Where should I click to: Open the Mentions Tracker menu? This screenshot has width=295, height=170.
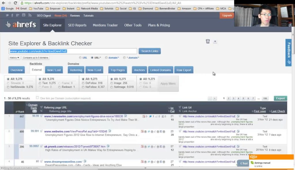click(105, 25)
